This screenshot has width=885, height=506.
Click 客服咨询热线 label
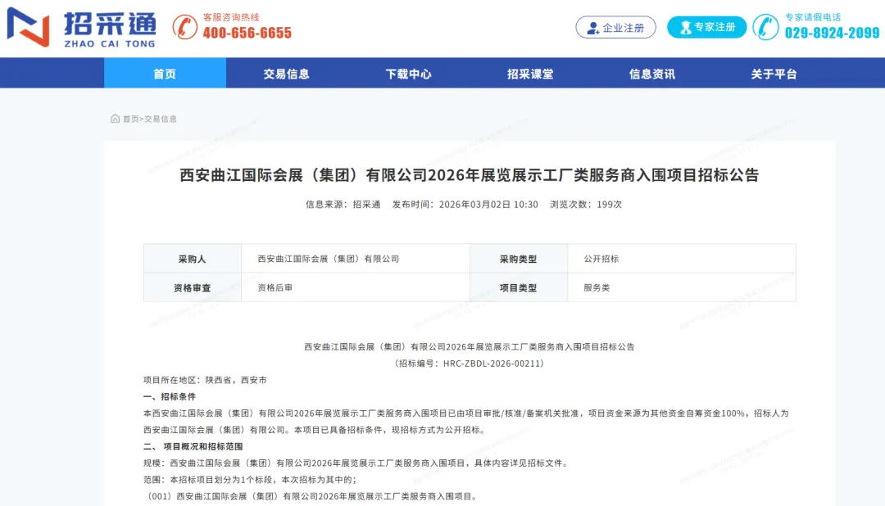[x=231, y=17]
